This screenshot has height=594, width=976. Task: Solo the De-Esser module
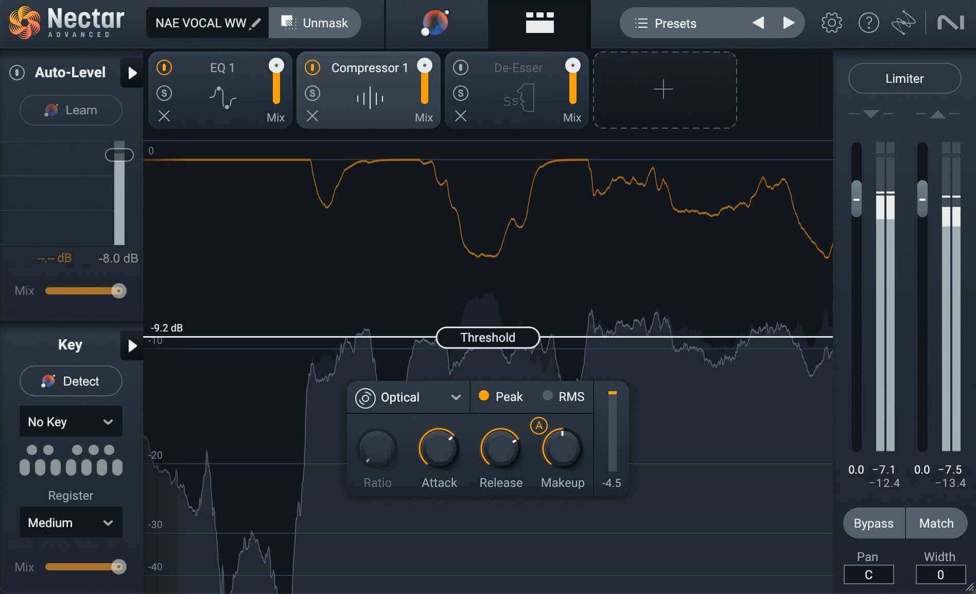click(461, 93)
